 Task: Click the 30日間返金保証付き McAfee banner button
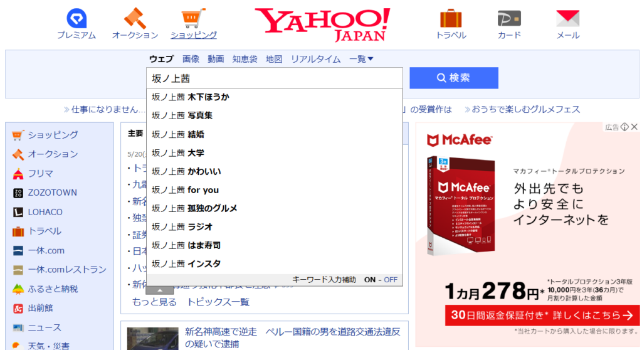tap(542, 315)
